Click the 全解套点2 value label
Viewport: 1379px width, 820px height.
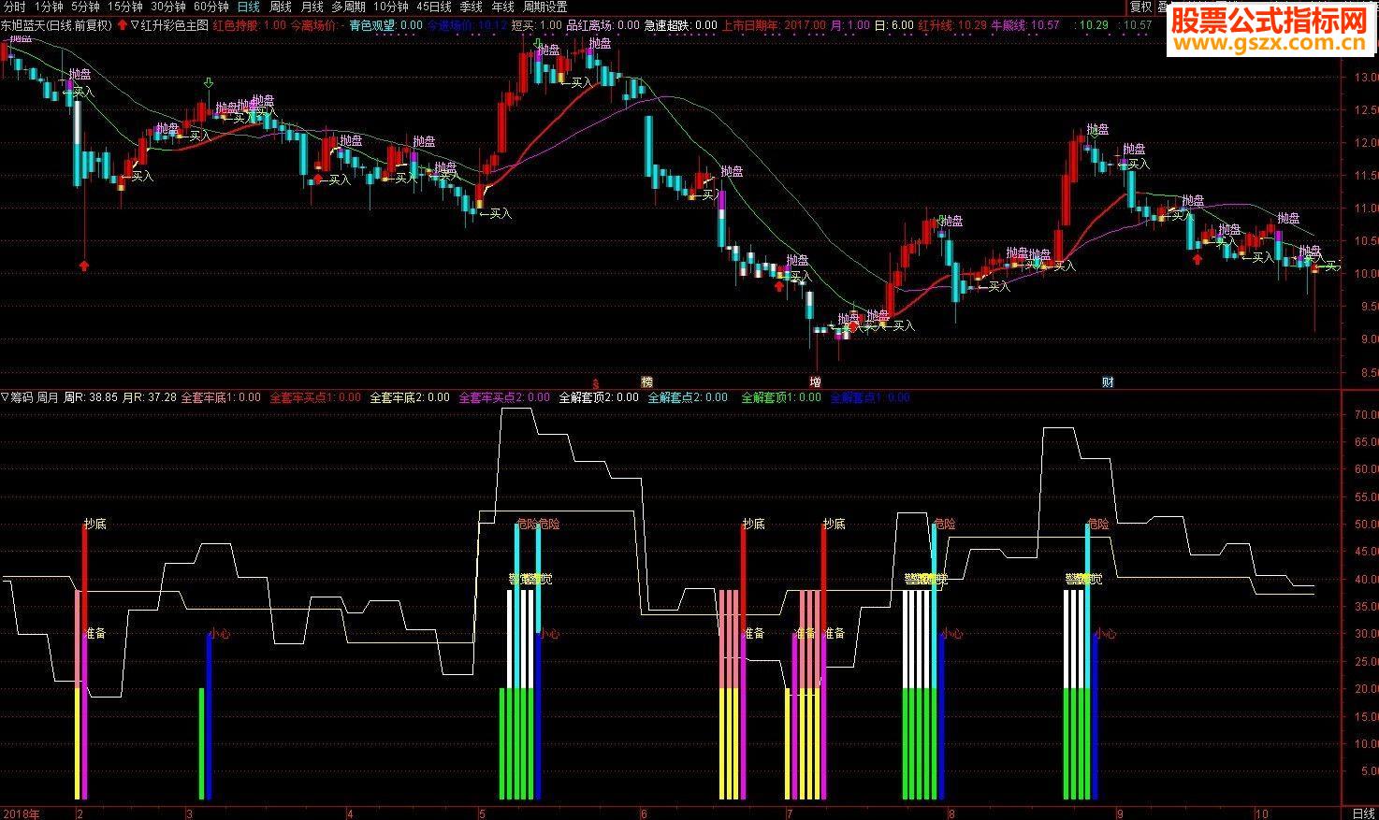688,397
